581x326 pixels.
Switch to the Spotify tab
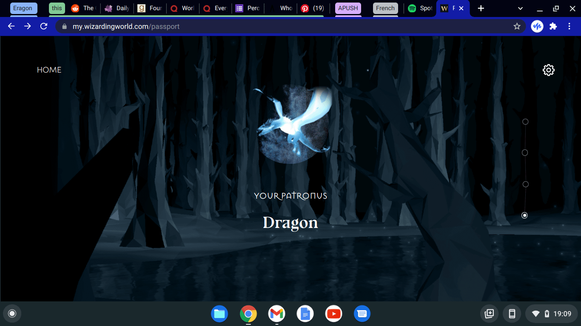pos(419,8)
